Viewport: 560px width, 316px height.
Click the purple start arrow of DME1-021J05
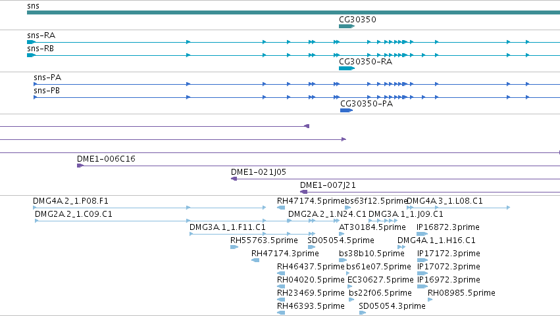234,179
